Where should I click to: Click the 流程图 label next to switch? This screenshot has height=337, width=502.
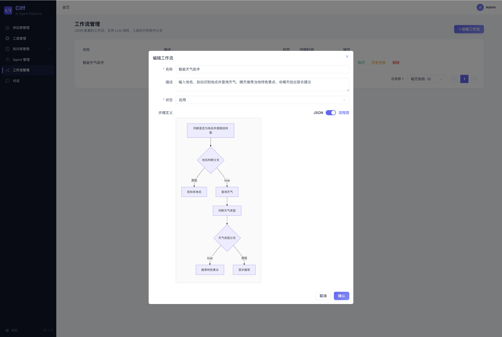344,113
